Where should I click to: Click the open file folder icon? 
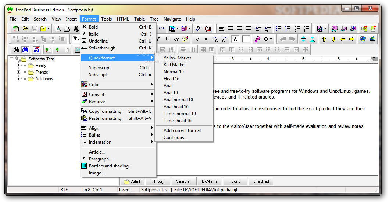pos(25,29)
